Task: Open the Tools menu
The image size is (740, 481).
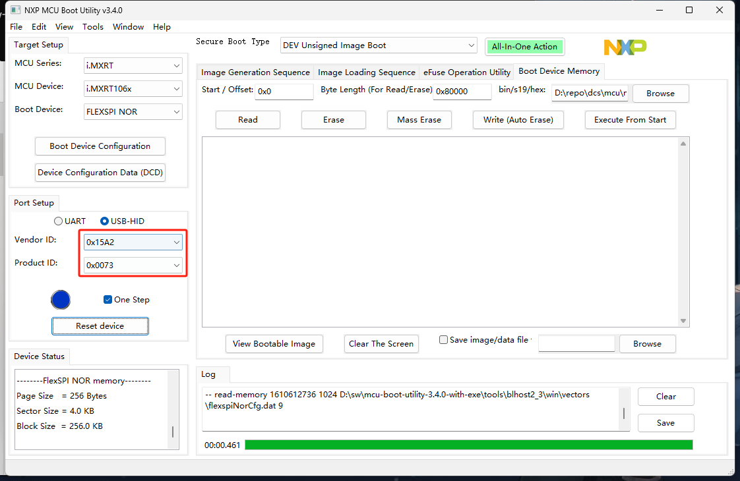Action: pyautogui.click(x=93, y=27)
